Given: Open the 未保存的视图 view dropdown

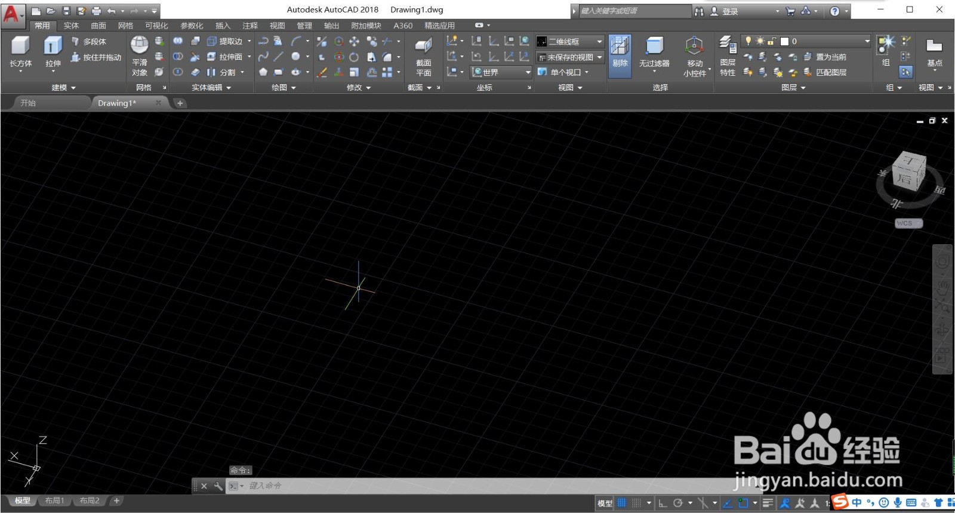Looking at the screenshot, I should coord(569,57).
